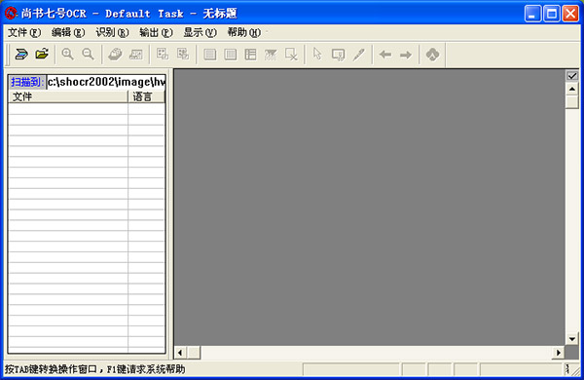Image resolution: width=584 pixels, height=380 pixels.
Task: Open the 帮助(H) menu
Action: tap(244, 33)
